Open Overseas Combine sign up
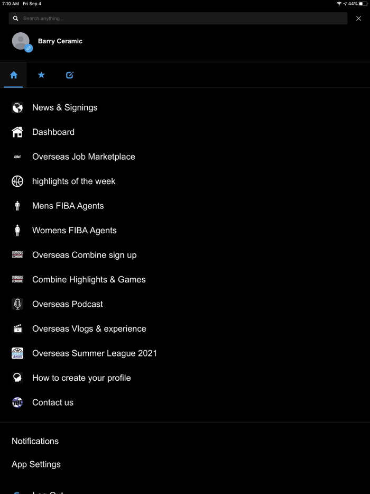The width and height of the screenshot is (370, 494). tap(84, 255)
